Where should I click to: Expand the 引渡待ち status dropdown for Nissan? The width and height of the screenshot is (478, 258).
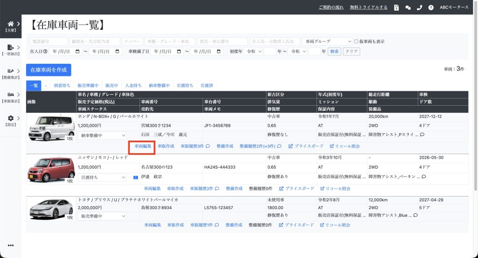(x=102, y=177)
